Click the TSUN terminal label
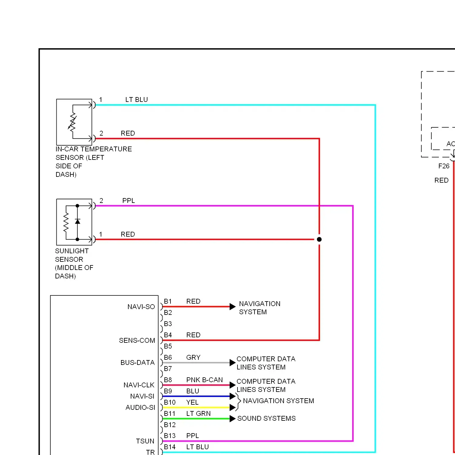The height and width of the screenshot is (455, 455). 145,441
